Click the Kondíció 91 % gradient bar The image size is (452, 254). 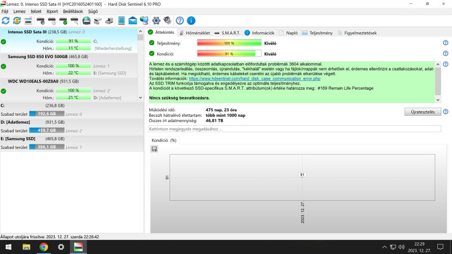click(x=229, y=54)
